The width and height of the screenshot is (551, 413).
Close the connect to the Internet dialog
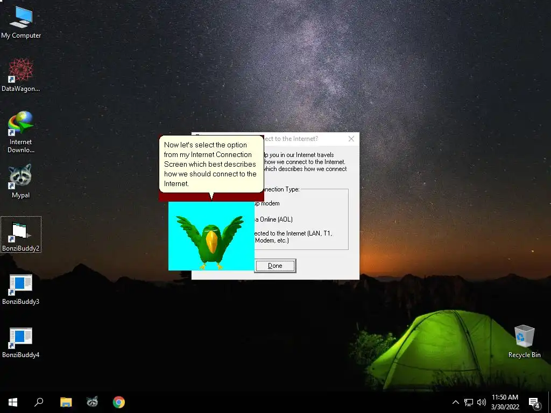351,139
